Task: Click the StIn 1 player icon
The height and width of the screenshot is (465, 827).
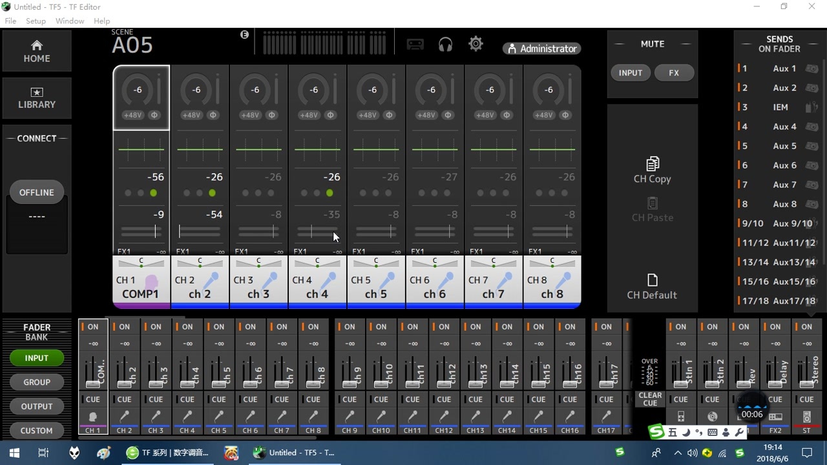Action: [680, 417]
